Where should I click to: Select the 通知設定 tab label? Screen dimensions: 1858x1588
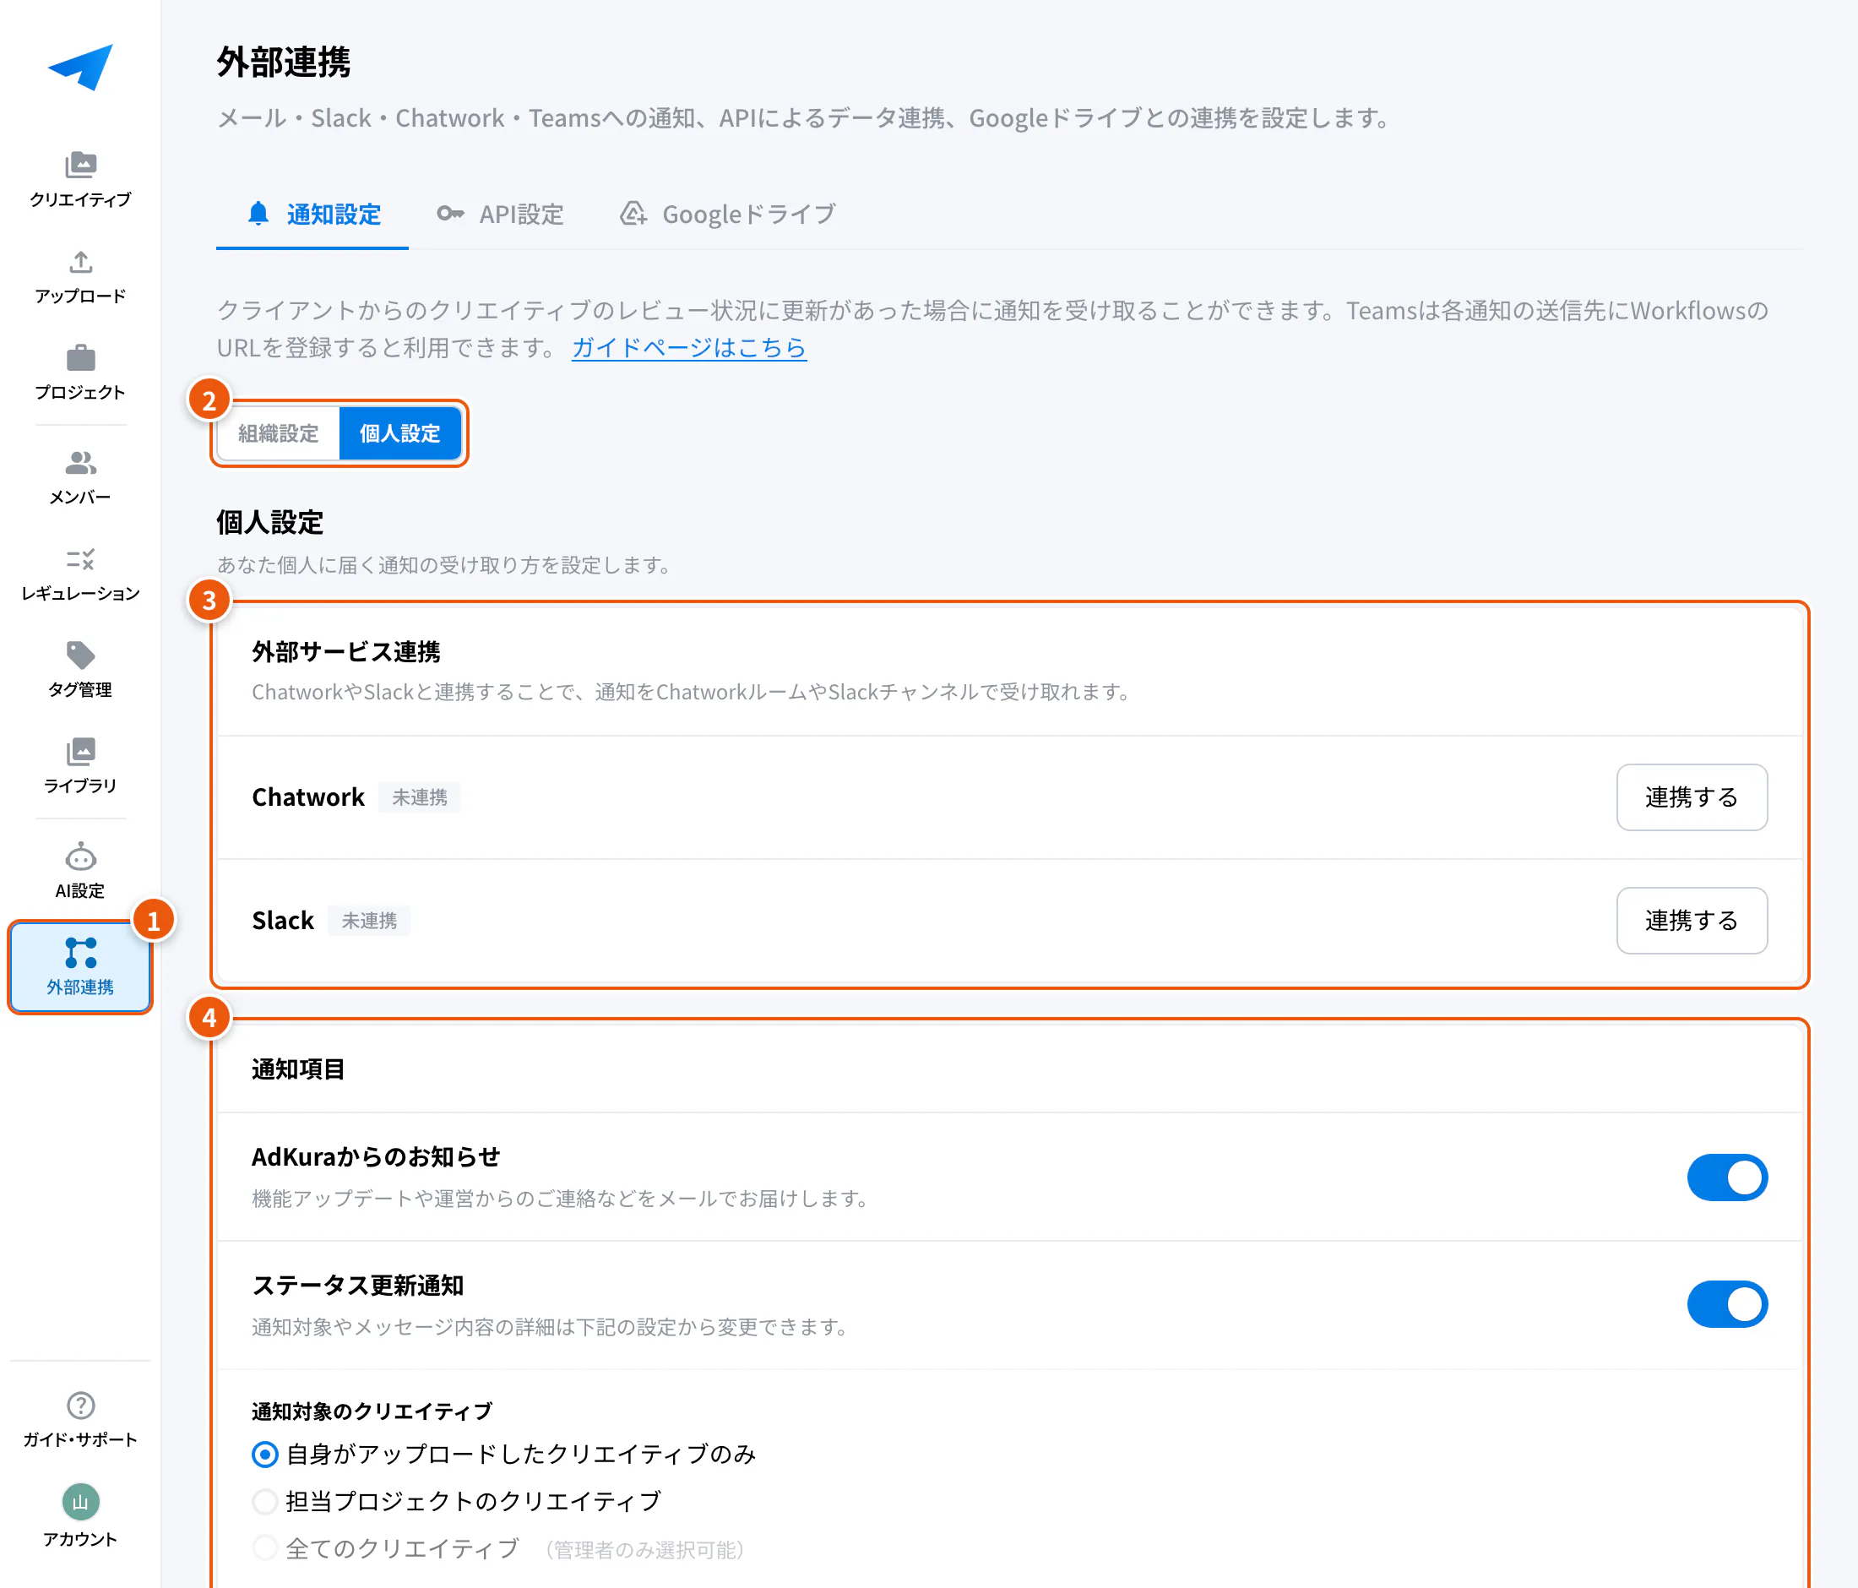[x=334, y=215]
